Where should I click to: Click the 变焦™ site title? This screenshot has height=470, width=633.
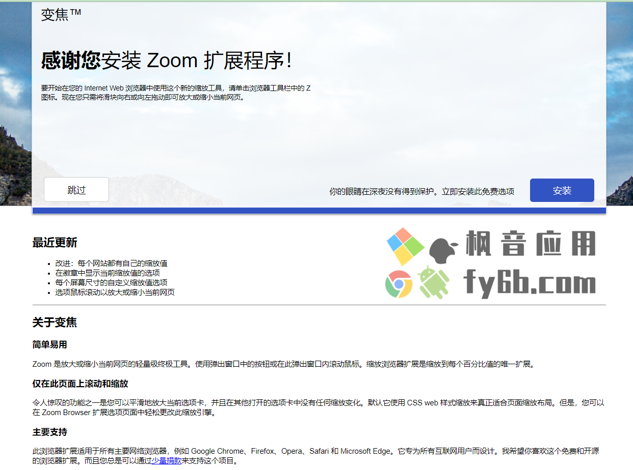point(61,15)
